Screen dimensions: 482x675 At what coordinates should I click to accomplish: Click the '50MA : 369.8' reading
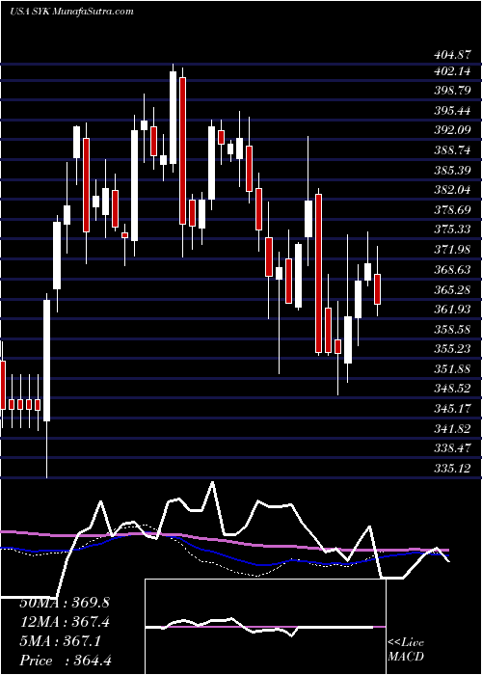click(x=65, y=603)
